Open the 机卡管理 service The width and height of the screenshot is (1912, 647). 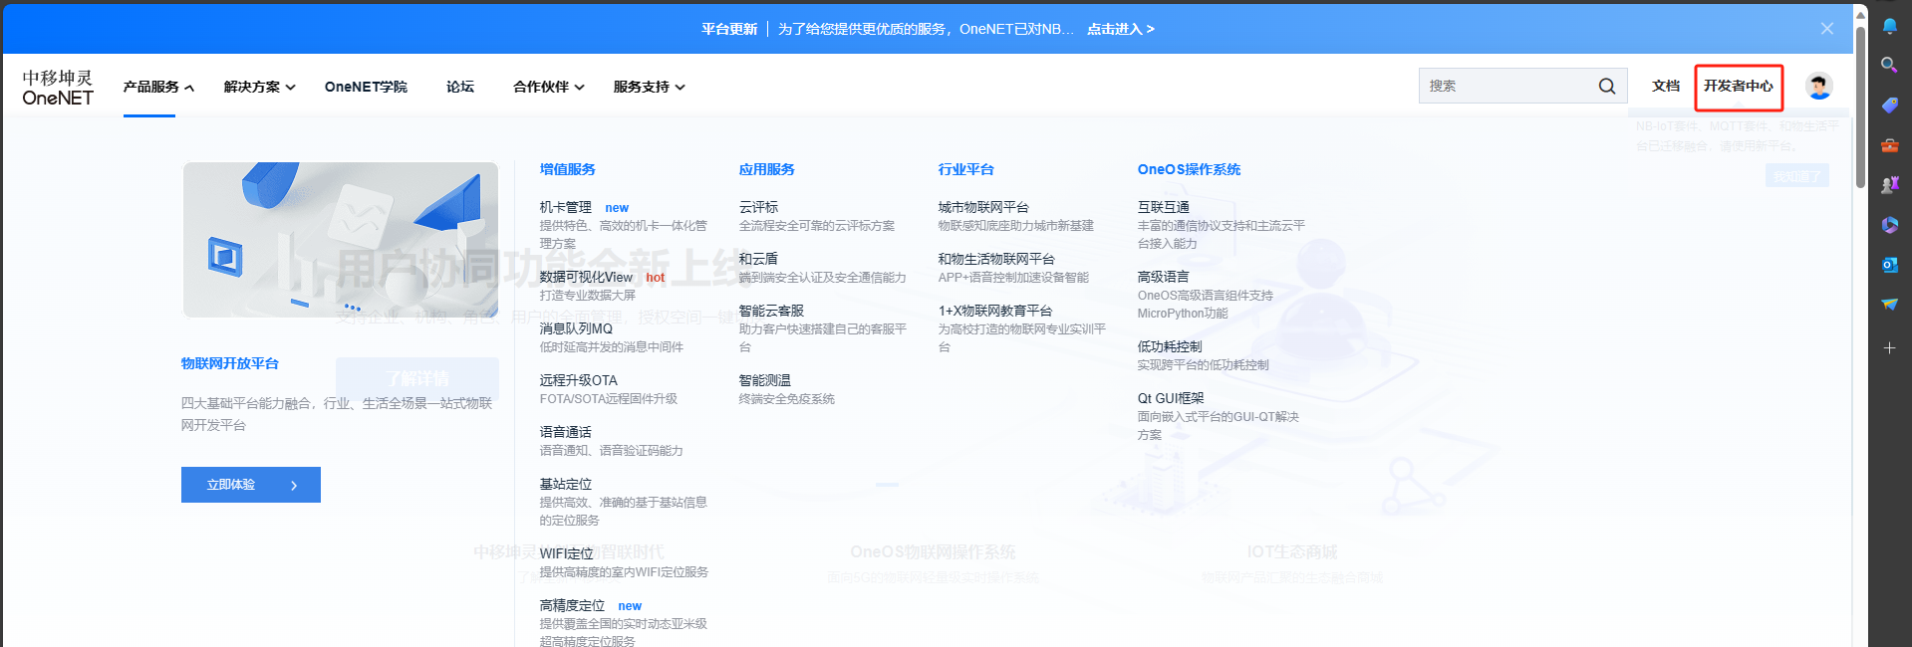[x=565, y=207]
